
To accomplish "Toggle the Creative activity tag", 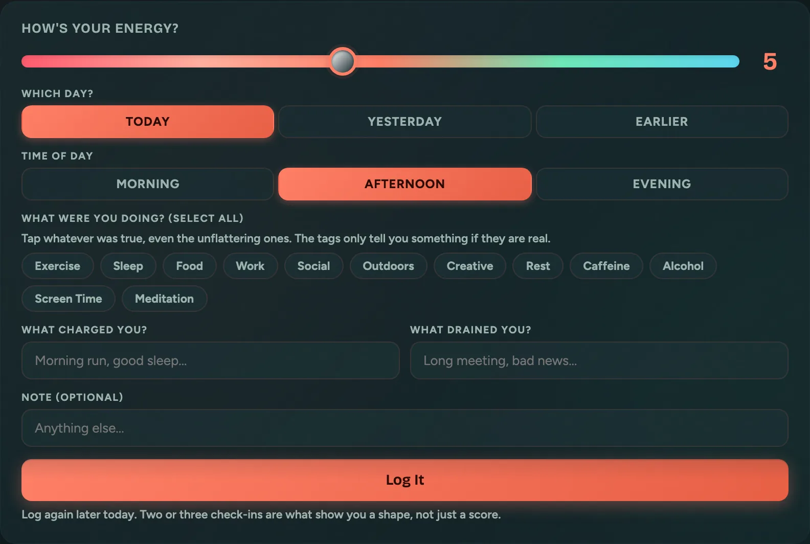I will pyautogui.click(x=470, y=266).
